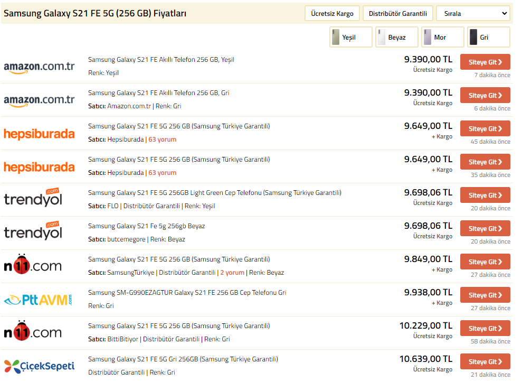Viewport: 522px width, 382px height.
Task: Click Siteye Git for n11 10.229,00 TL offer
Action: [x=485, y=329]
